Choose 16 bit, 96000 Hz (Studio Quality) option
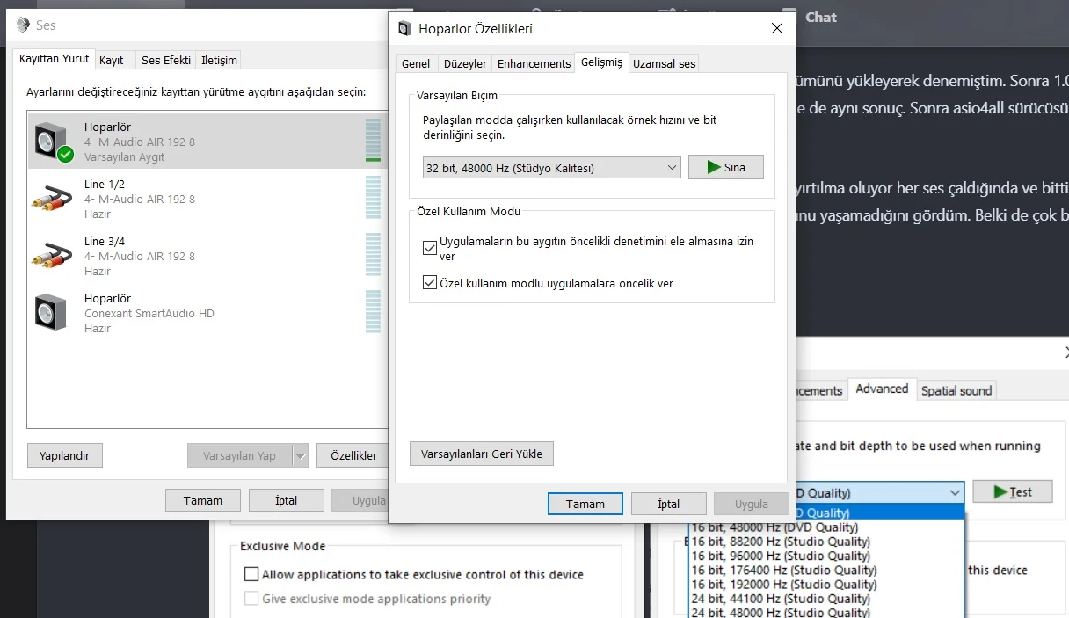Viewport: 1069px width, 618px height. pos(780,556)
